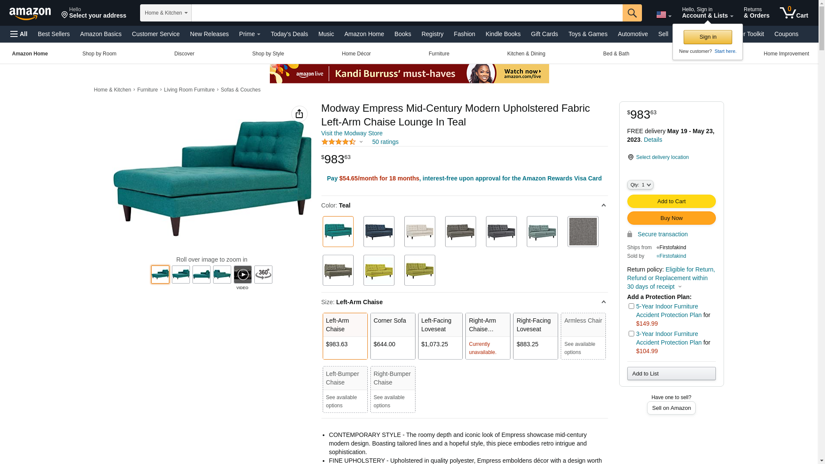Select the Corner Sofa size option
Image resolution: width=825 pixels, height=464 pixels.
pyautogui.click(x=393, y=336)
